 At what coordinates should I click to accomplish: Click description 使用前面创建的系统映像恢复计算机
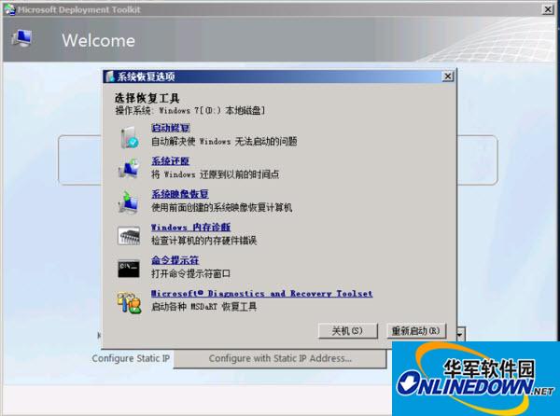[x=222, y=208]
